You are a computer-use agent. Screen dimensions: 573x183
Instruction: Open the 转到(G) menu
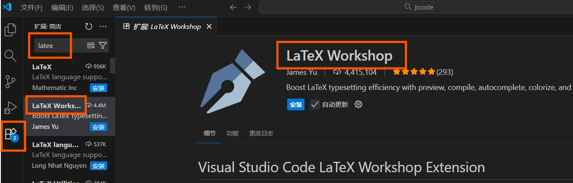[156, 7]
